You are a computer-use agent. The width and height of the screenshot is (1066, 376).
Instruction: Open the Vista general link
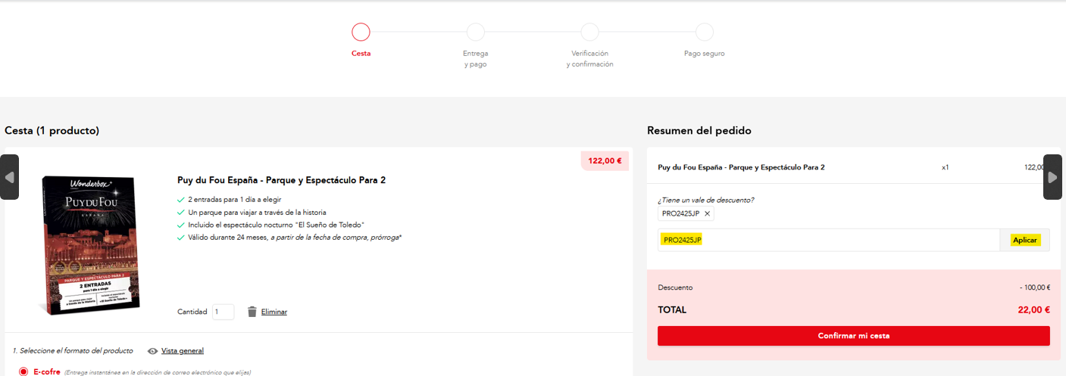[x=183, y=351]
